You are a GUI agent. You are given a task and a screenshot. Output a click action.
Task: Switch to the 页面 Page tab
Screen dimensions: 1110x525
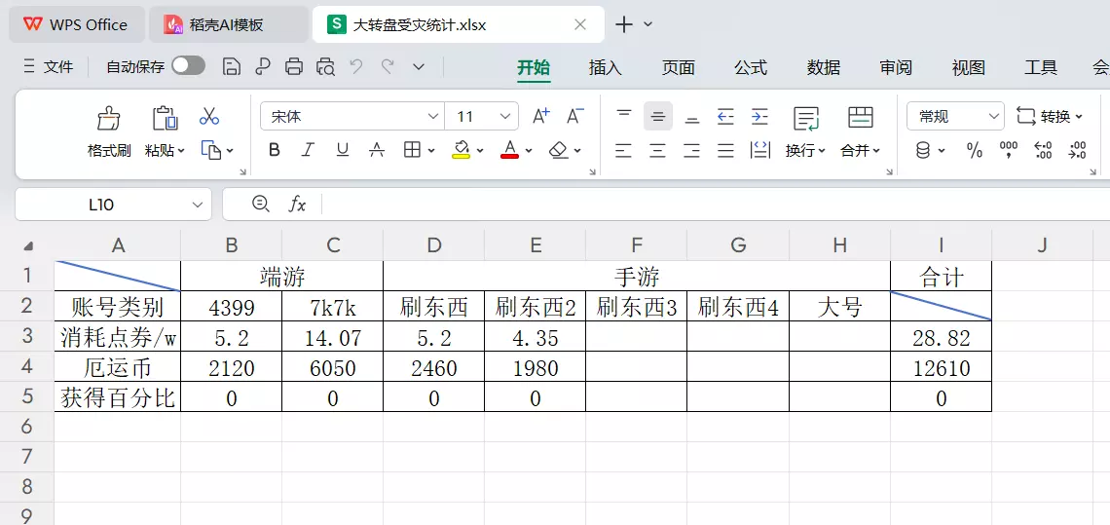coord(679,67)
